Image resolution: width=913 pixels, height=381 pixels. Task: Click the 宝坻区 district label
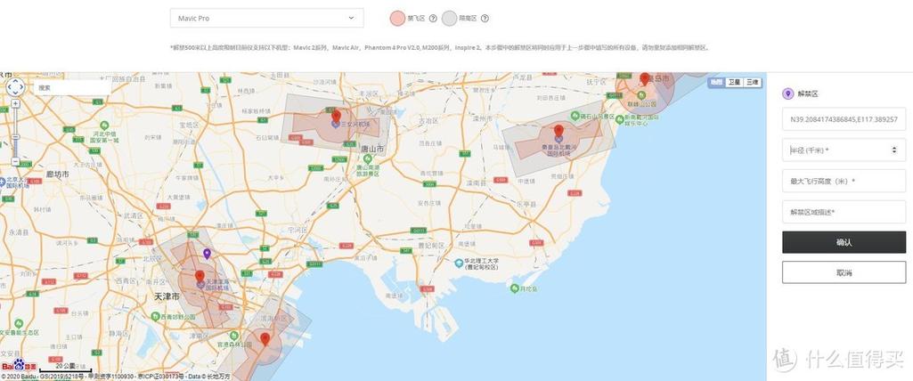tap(189, 125)
